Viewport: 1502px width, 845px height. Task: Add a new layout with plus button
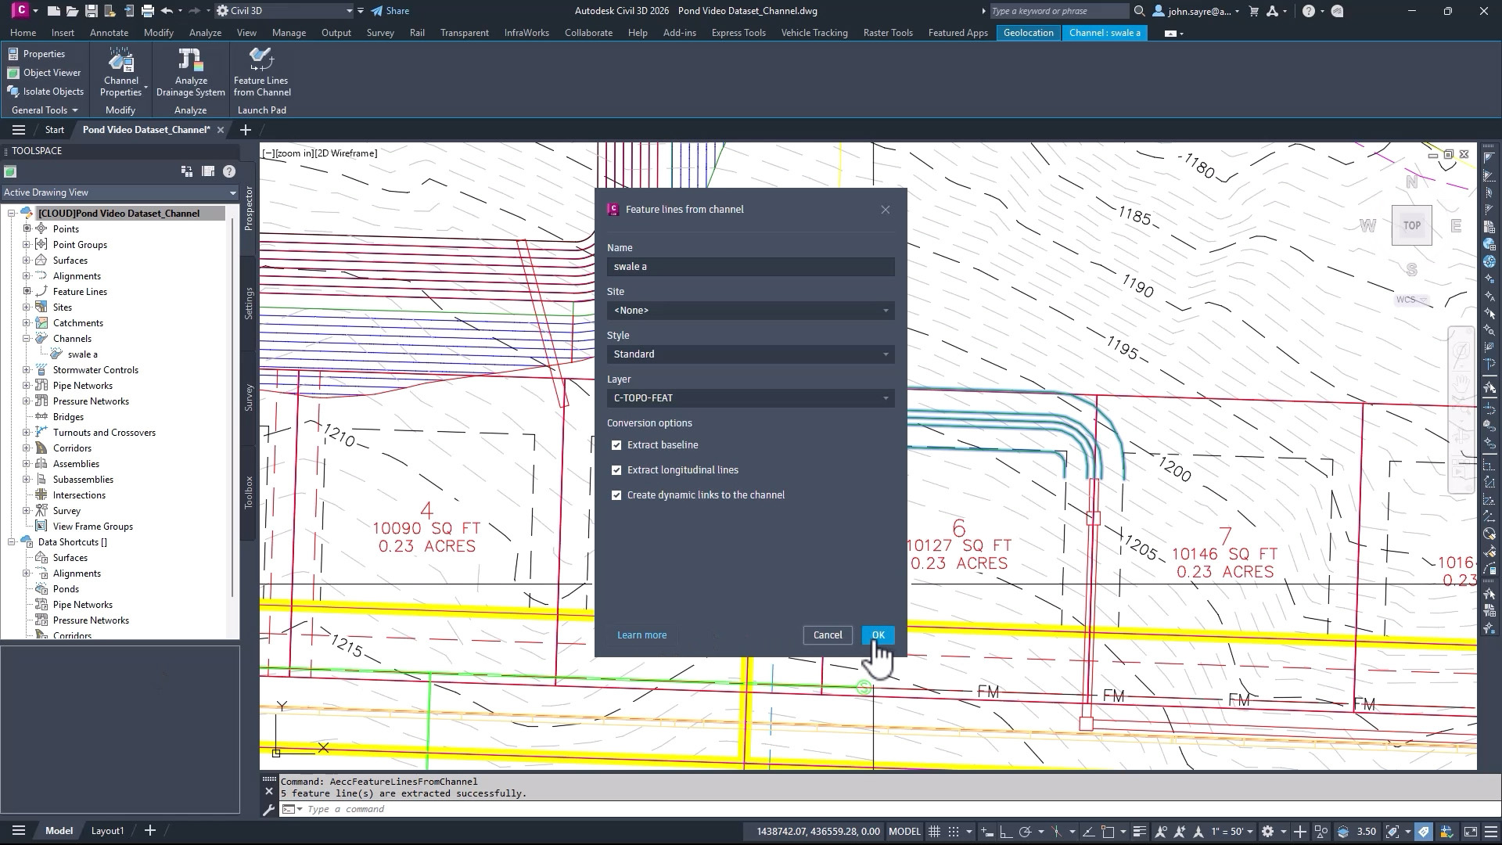[x=150, y=831]
